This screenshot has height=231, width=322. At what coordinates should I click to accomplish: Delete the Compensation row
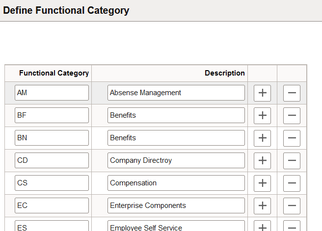[x=292, y=183]
